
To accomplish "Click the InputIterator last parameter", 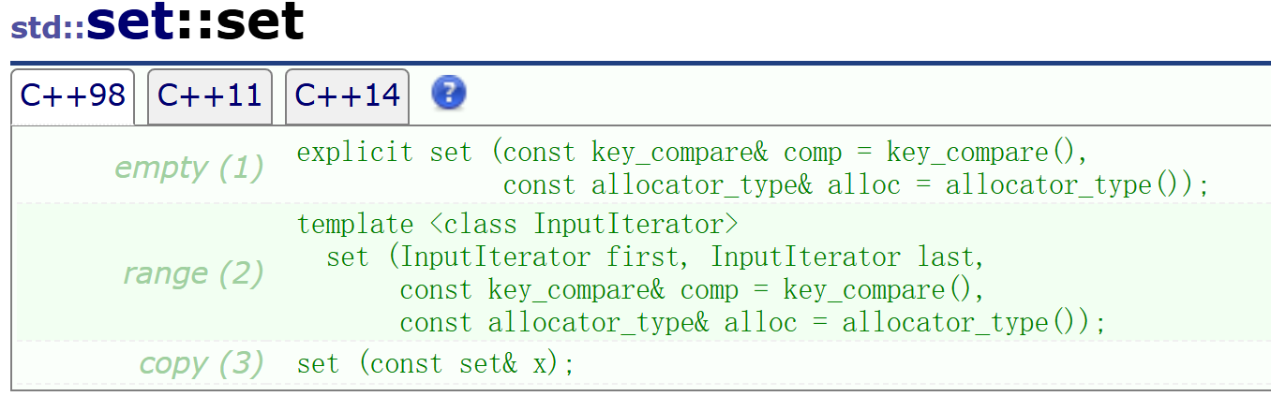I will (842, 257).
